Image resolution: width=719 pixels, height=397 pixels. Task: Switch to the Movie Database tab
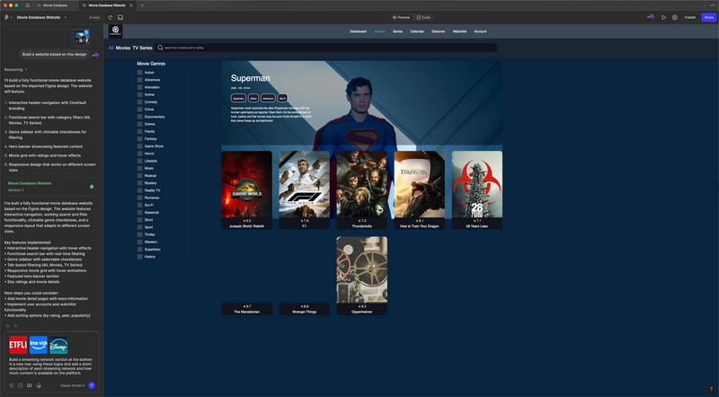click(x=55, y=5)
